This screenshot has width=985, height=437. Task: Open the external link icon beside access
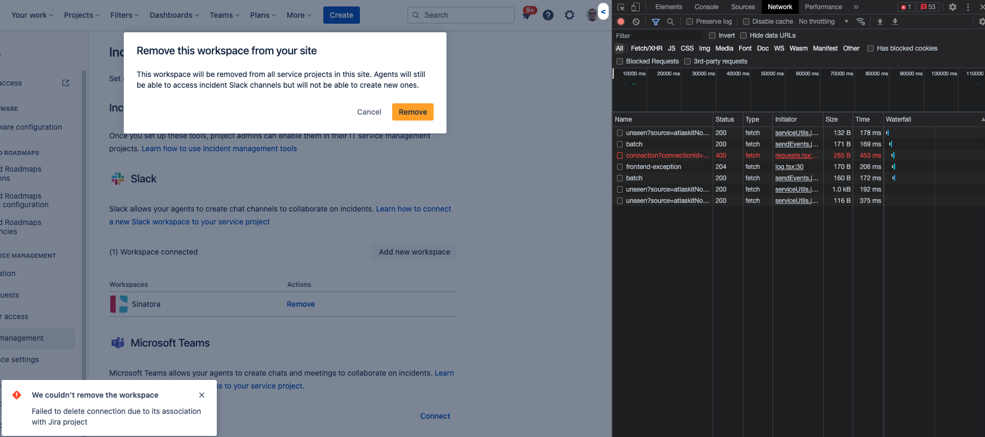coord(66,83)
